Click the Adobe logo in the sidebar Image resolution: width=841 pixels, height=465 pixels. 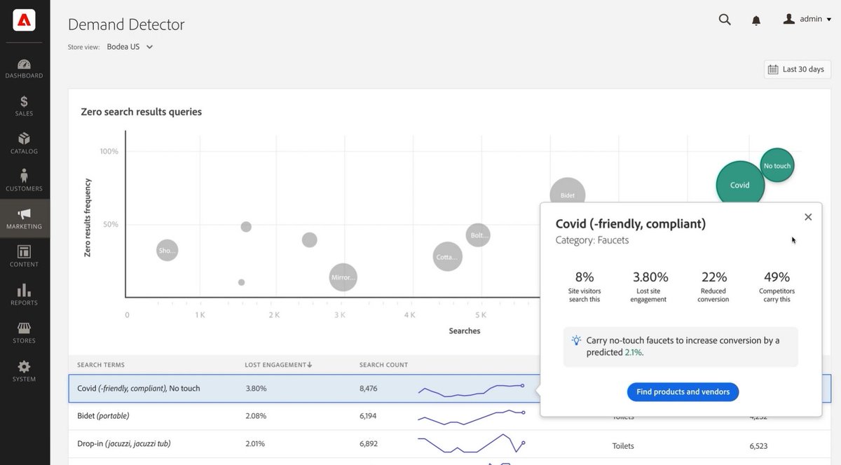[x=25, y=20]
